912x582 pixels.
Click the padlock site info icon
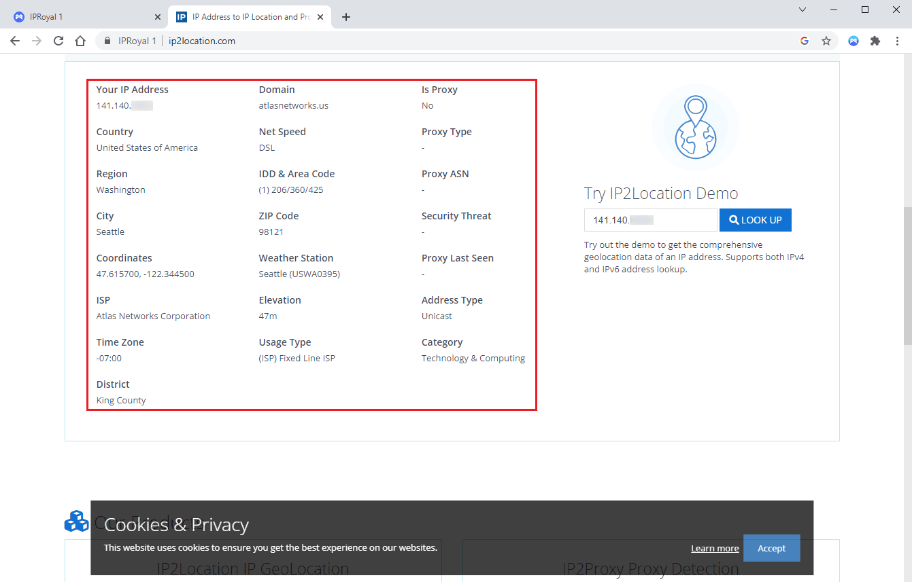click(107, 41)
